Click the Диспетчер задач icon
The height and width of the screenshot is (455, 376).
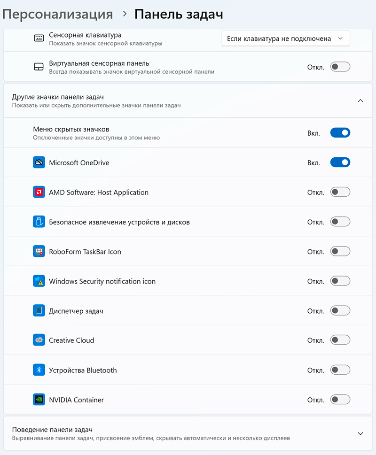coord(39,311)
